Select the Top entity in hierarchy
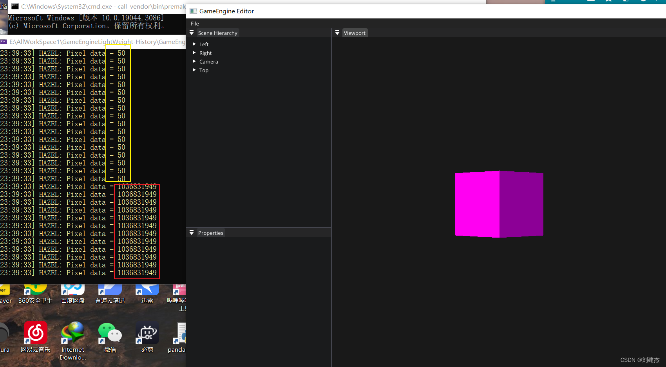 pos(204,70)
